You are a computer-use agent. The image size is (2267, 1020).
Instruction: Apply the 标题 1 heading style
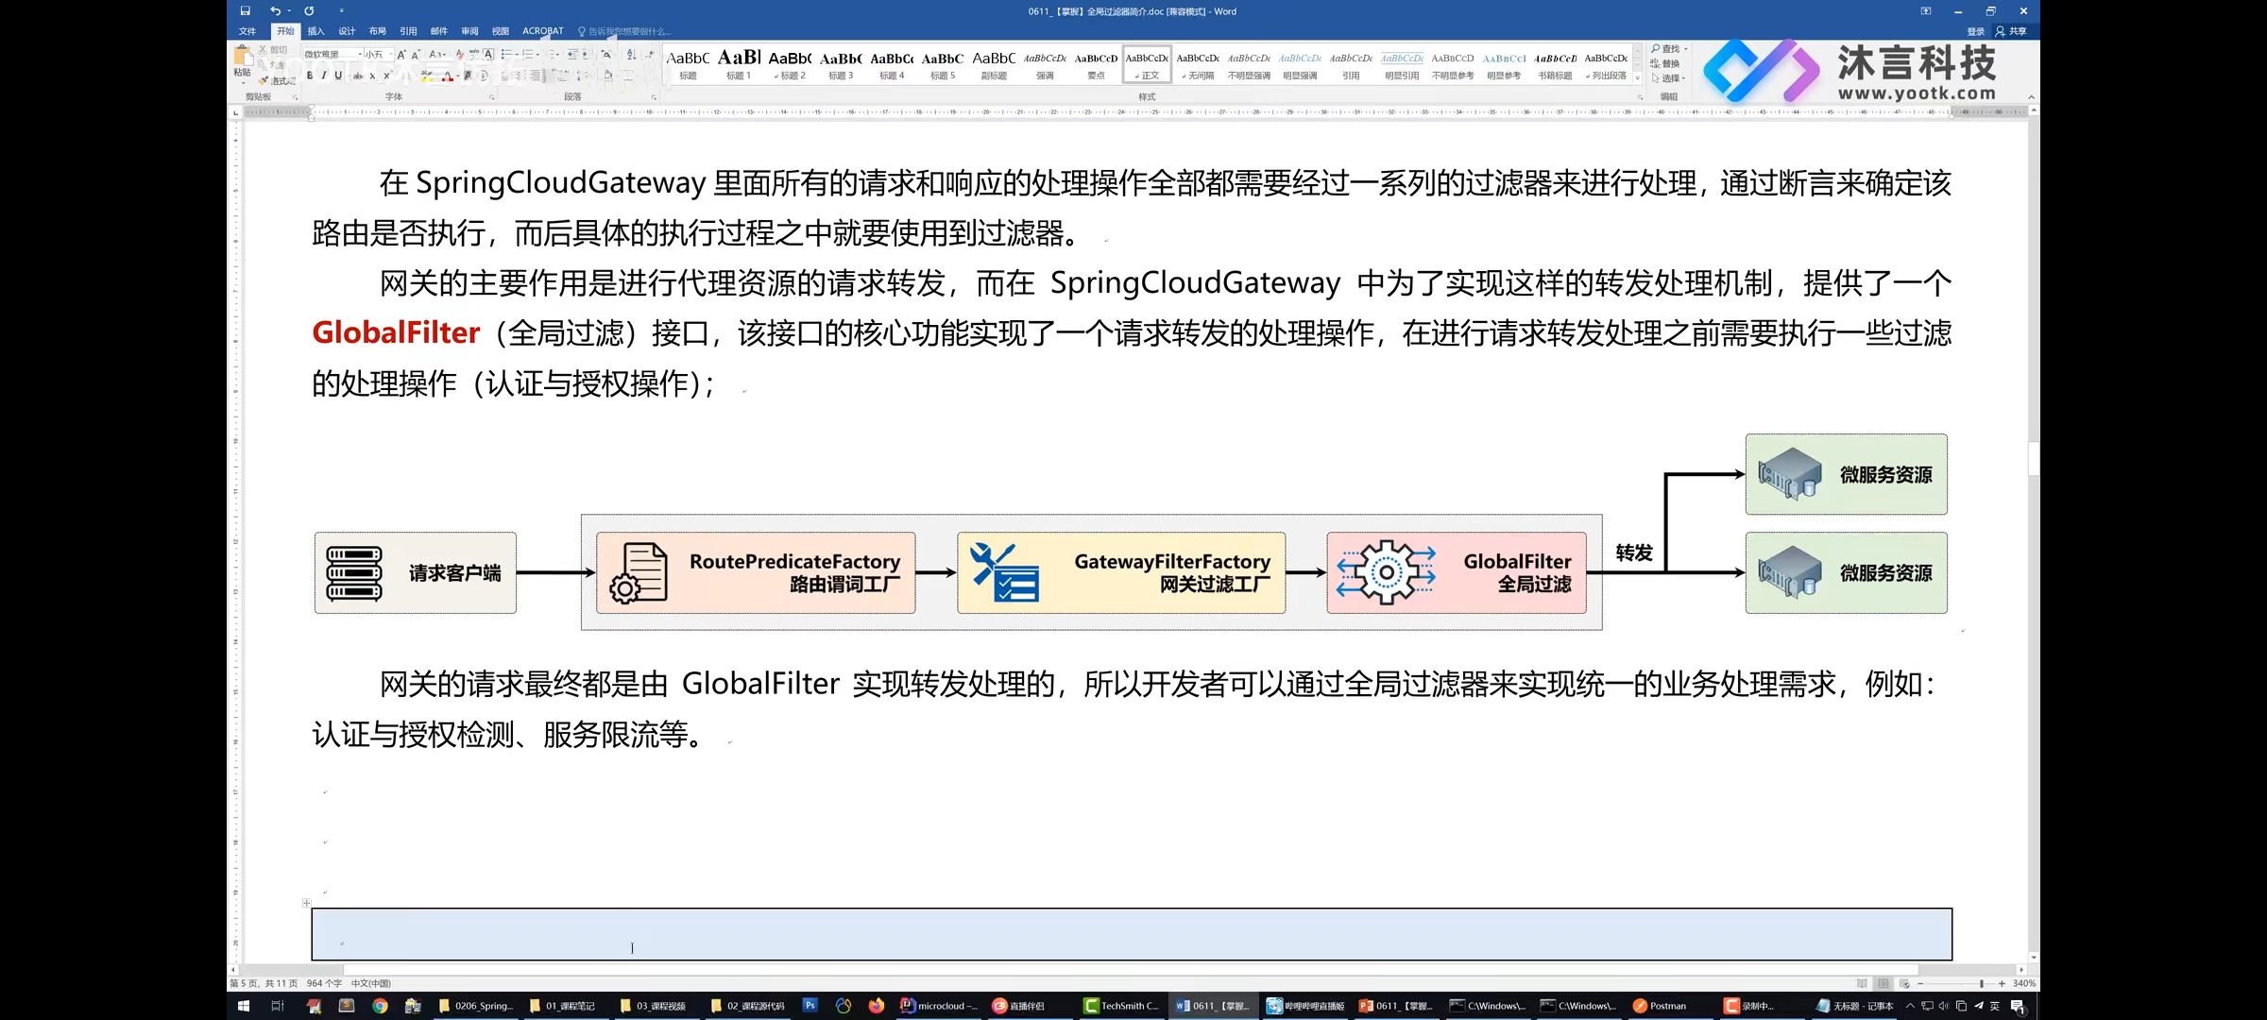(x=739, y=64)
